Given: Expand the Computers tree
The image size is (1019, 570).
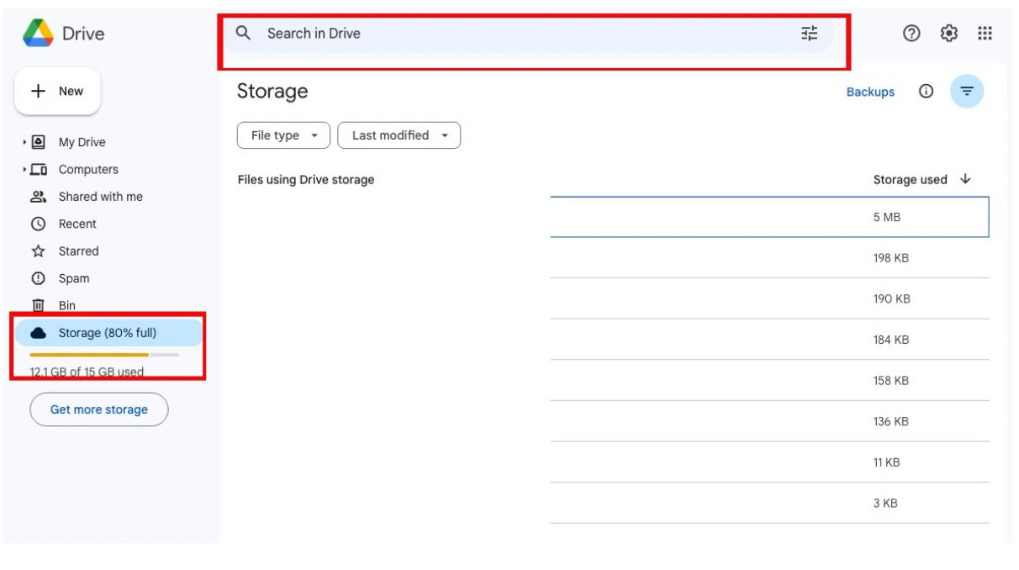Looking at the screenshot, I should [x=24, y=170].
